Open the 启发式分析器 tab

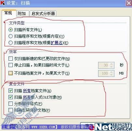tap(43, 14)
